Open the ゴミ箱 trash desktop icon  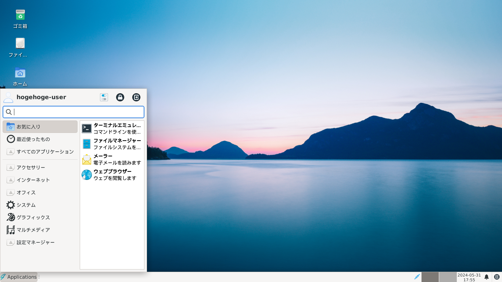coord(20,19)
